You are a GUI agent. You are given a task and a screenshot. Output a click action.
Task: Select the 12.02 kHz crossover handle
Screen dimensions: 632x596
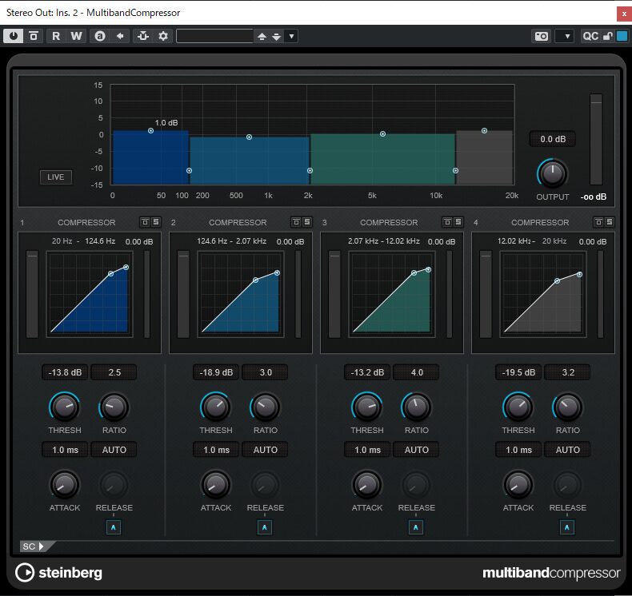coord(455,171)
